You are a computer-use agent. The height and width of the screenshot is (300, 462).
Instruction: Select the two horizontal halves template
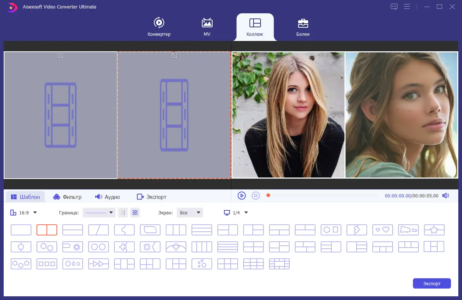(x=73, y=230)
